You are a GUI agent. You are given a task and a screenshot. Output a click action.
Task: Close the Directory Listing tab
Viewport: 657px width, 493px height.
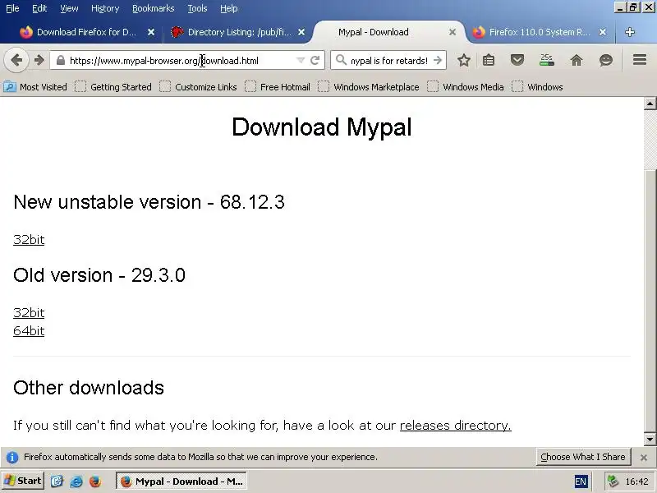pyautogui.click(x=301, y=32)
